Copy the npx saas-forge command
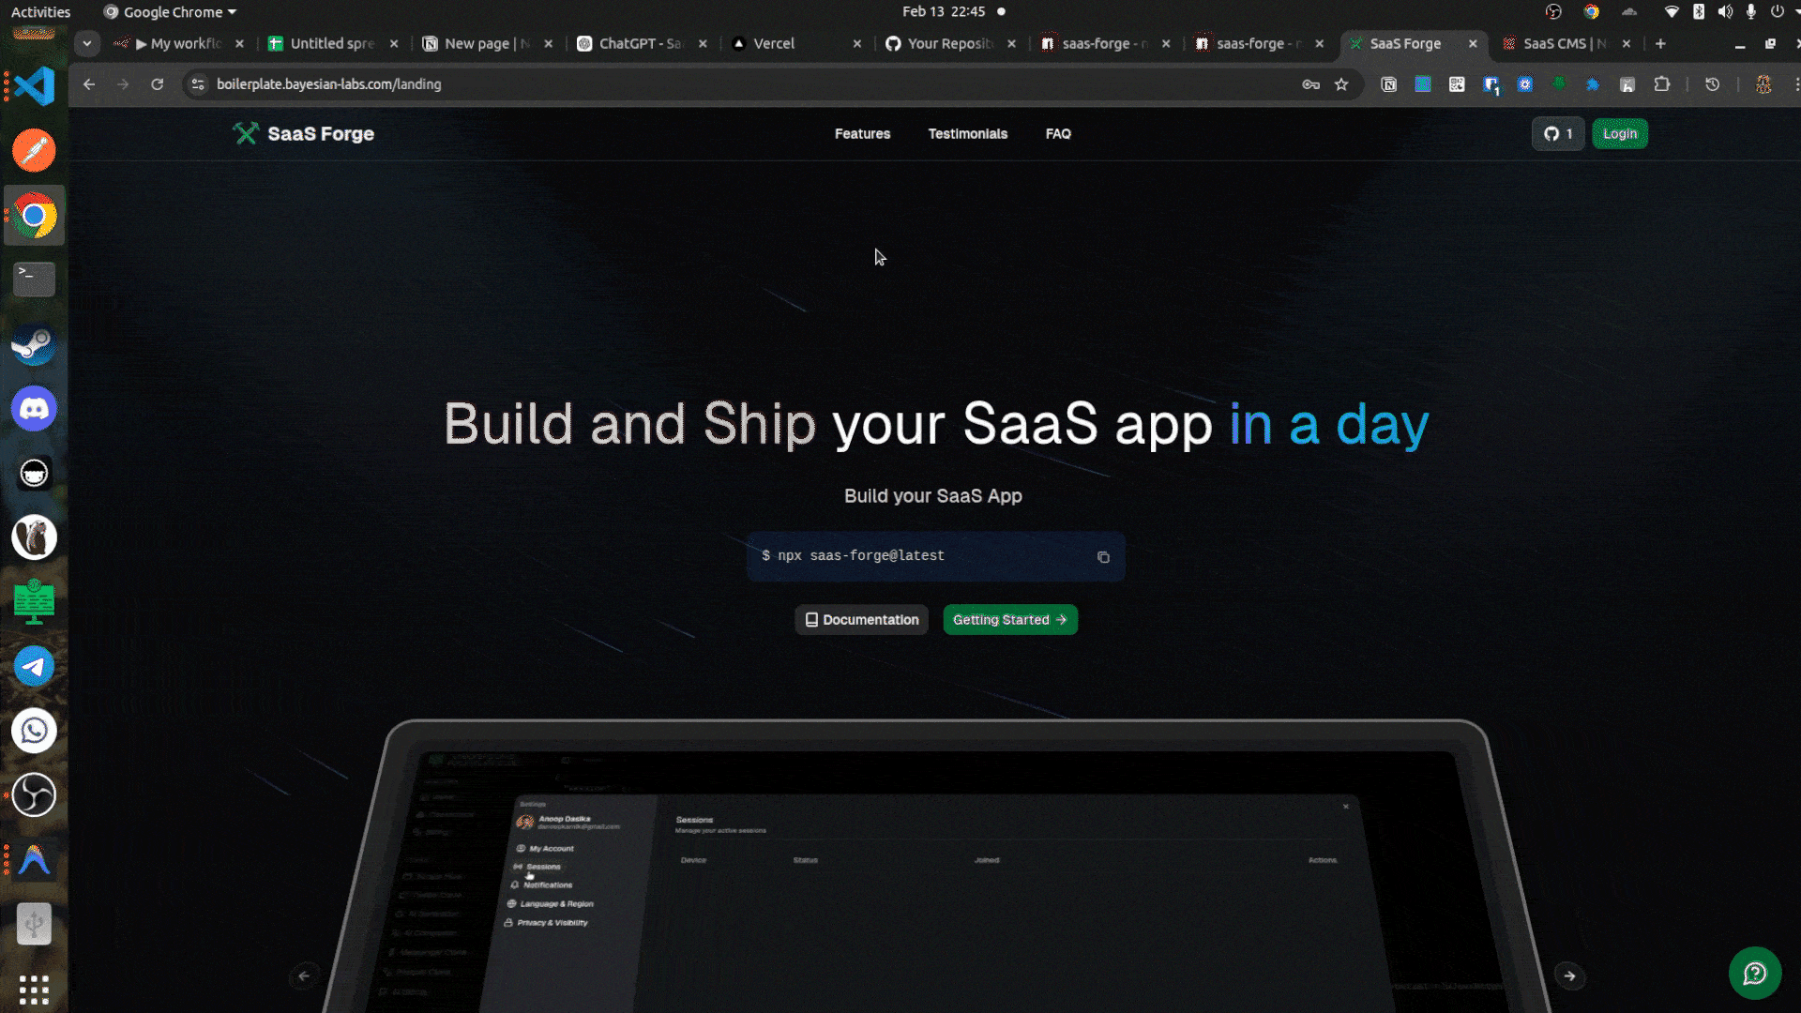Image resolution: width=1801 pixels, height=1013 pixels. 1103,556
